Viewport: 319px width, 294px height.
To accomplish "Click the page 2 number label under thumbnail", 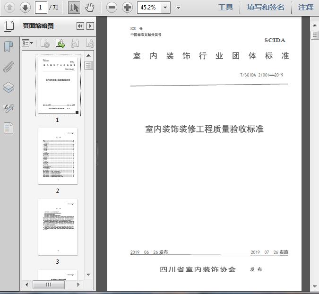I will coord(58,190).
